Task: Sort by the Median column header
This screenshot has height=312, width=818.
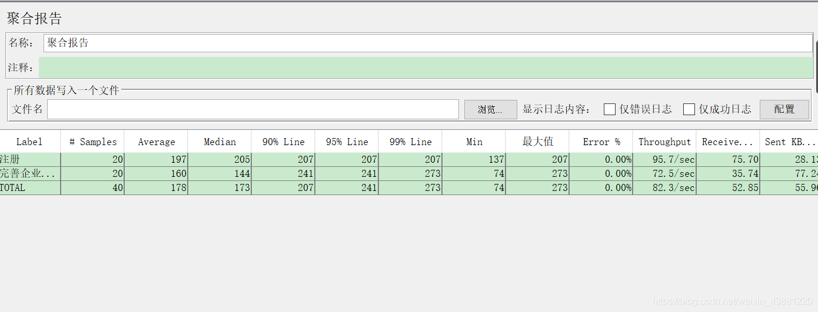Action: [x=220, y=142]
